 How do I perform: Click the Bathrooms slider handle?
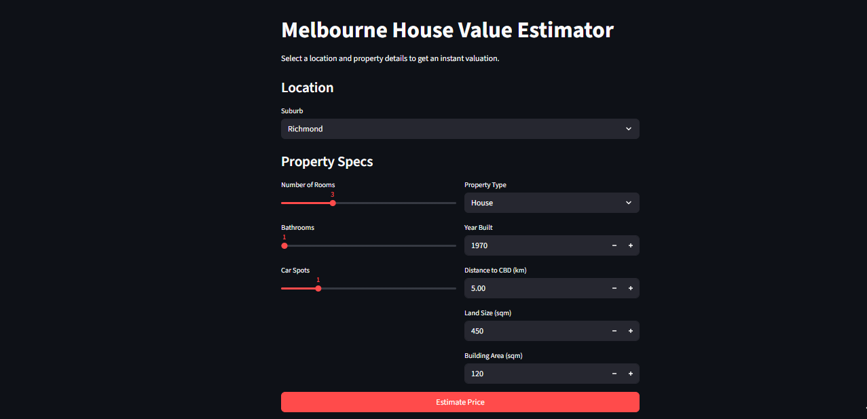point(284,245)
